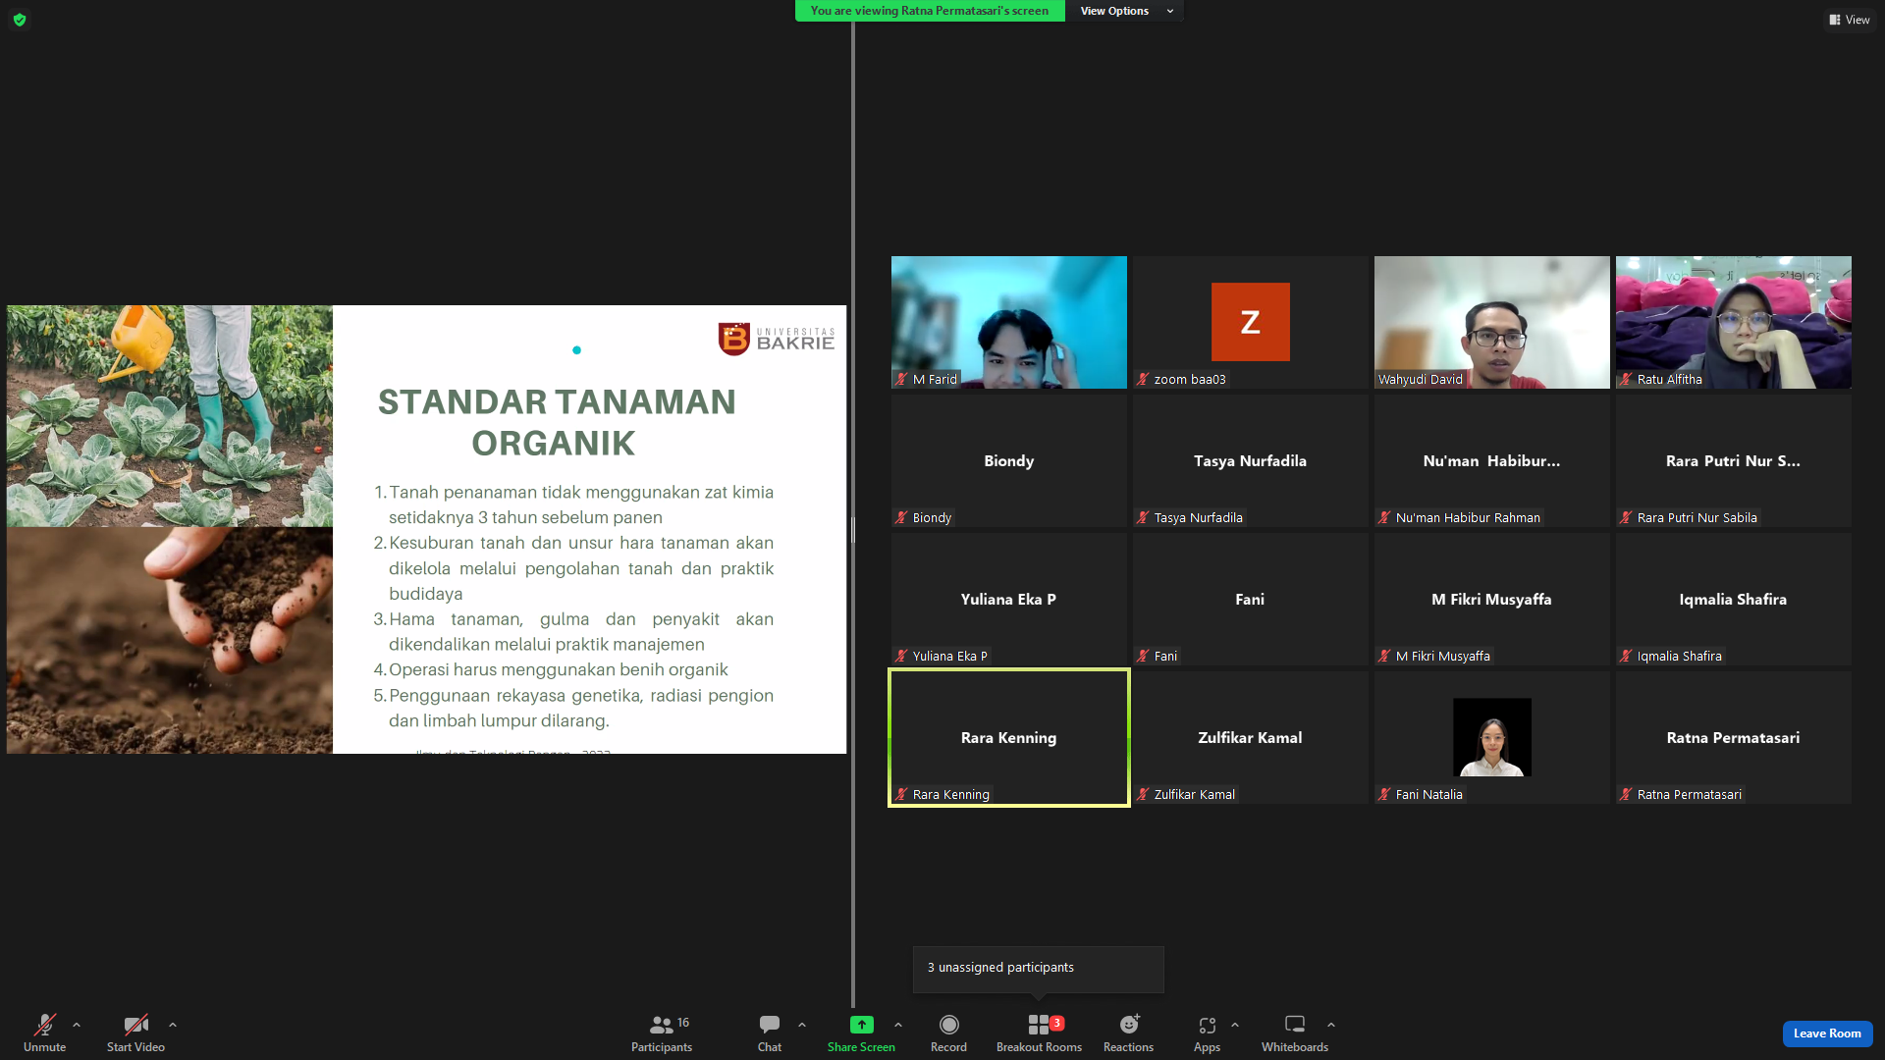Click the muted mic icon on M Fikri Musyaffa
Image resolution: width=1885 pixels, height=1060 pixels.
point(1384,656)
